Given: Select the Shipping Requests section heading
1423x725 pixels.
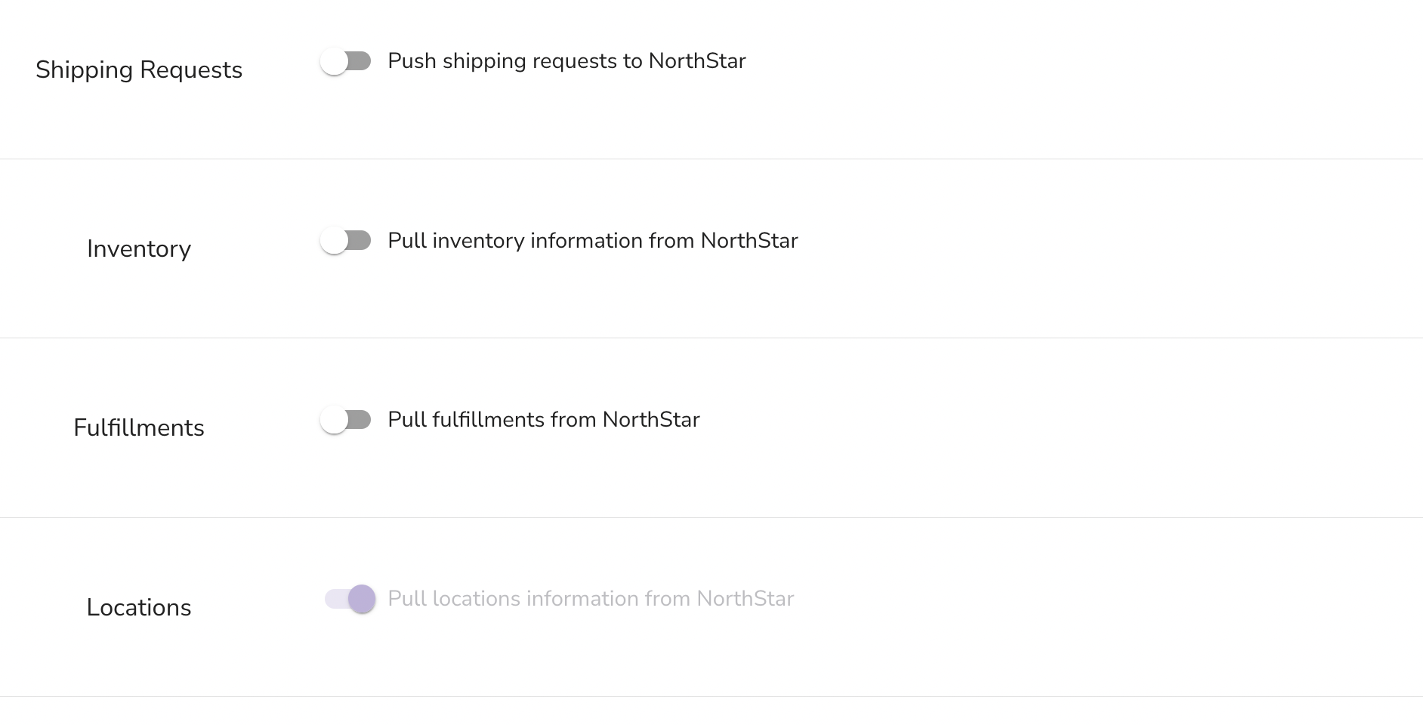Looking at the screenshot, I should [x=139, y=69].
